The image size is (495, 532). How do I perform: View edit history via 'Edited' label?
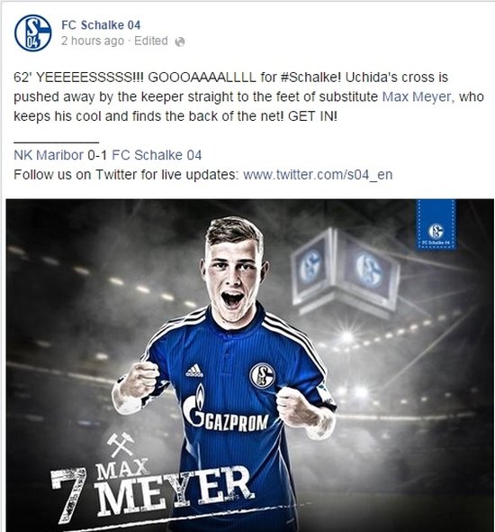151,41
